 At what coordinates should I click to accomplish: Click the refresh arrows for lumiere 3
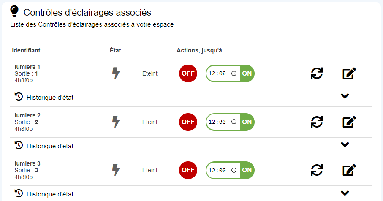tap(317, 170)
